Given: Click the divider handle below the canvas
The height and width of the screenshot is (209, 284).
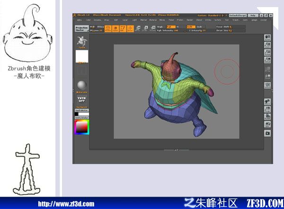Looking at the screenshot, I should click(x=177, y=150).
